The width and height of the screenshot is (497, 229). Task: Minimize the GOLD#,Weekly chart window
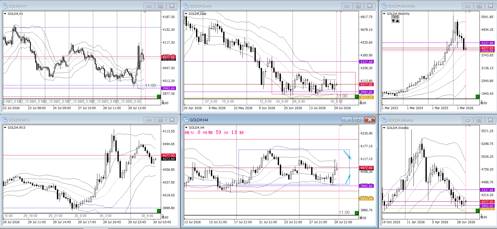(x=468, y=120)
